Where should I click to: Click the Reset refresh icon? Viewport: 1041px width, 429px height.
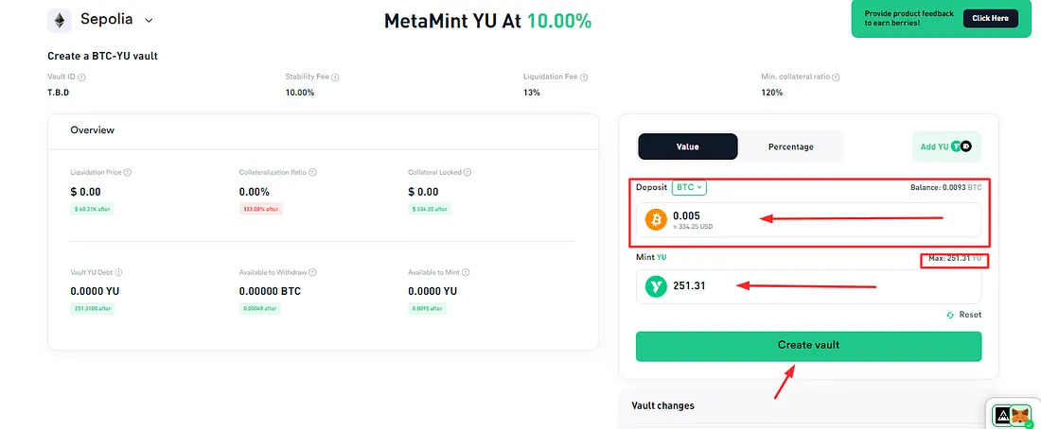coord(950,315)
